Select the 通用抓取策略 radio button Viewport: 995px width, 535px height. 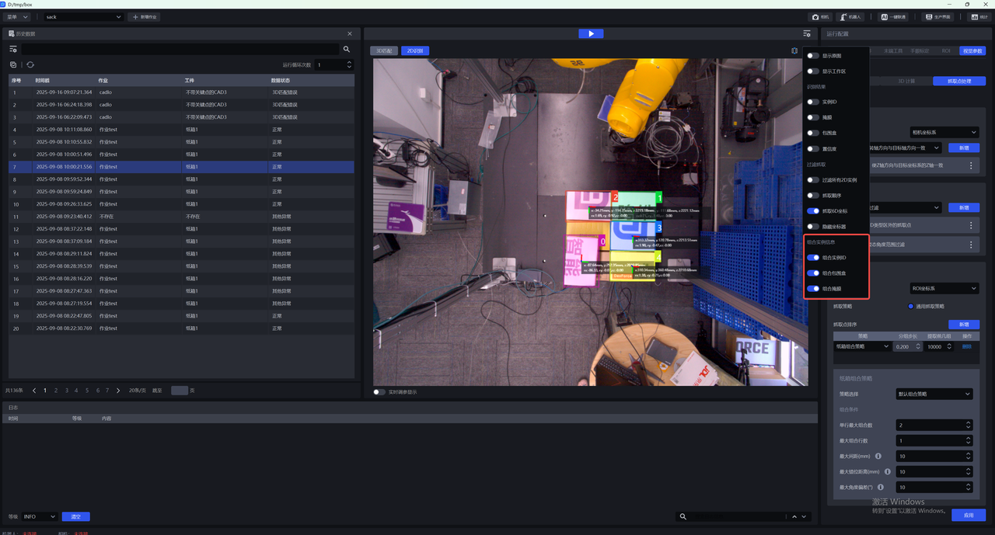click(911, 306)
